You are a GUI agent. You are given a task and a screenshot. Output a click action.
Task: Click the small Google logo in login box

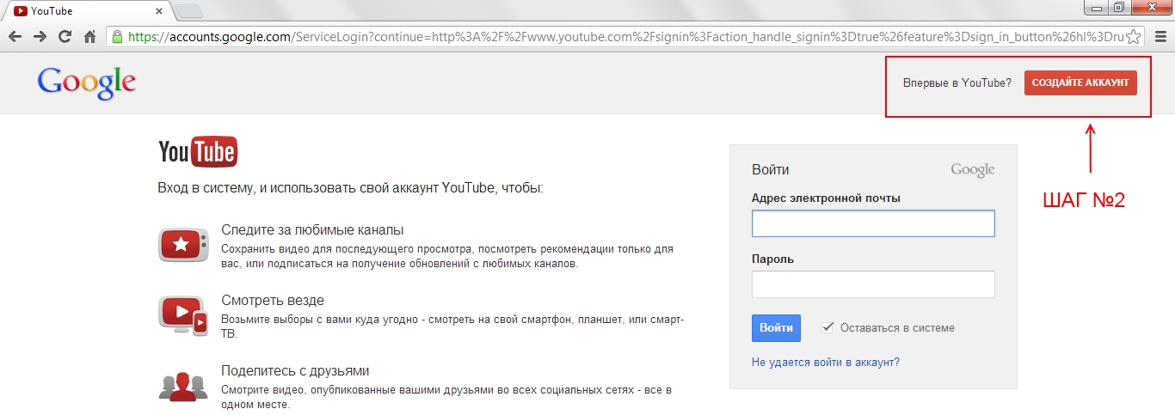pyautogui.click(x=973, y=170)
